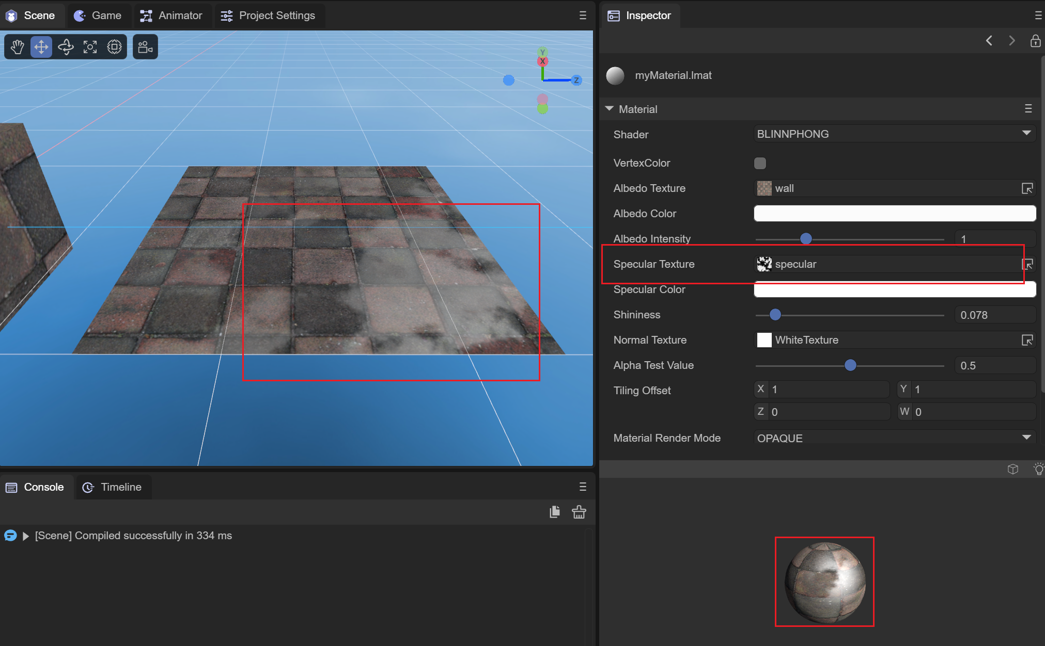Select the move tool
The height and width of the screenshot is (646, 1045).
[x=41, y=47]
